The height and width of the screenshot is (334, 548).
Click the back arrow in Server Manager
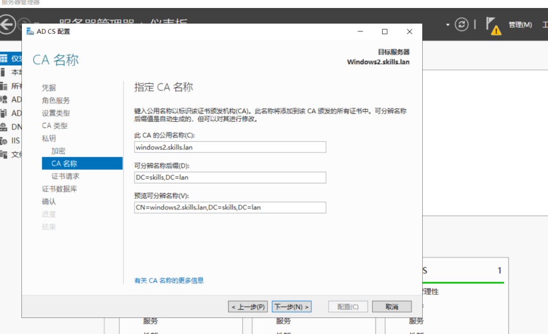7,25
